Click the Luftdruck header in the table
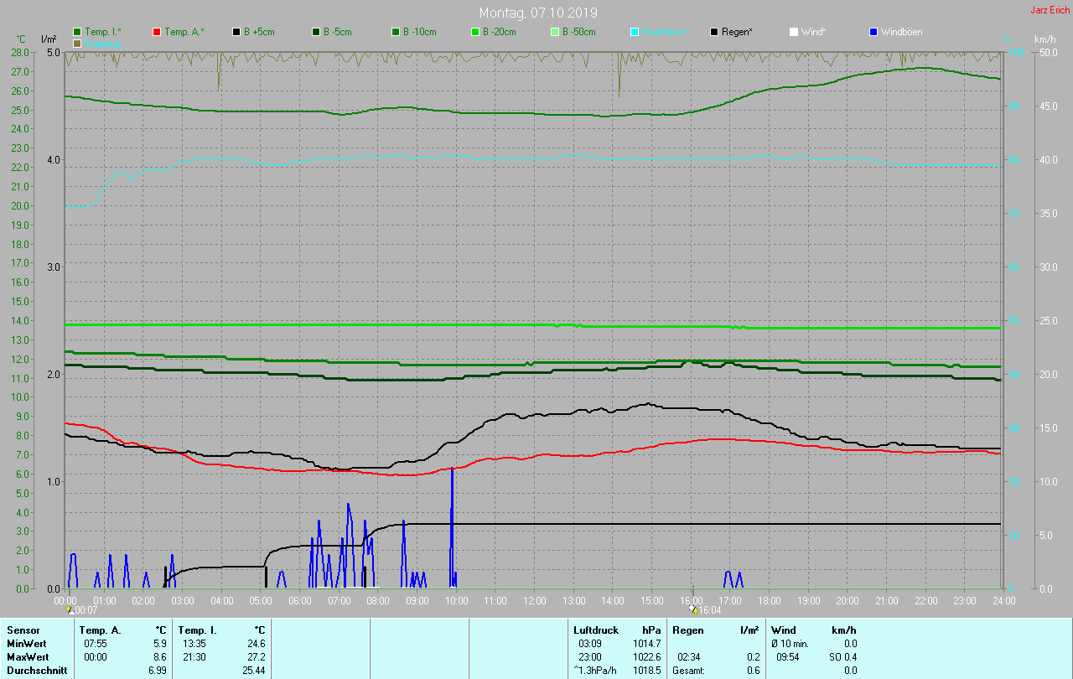1073x679 pixels. point(596,630)
